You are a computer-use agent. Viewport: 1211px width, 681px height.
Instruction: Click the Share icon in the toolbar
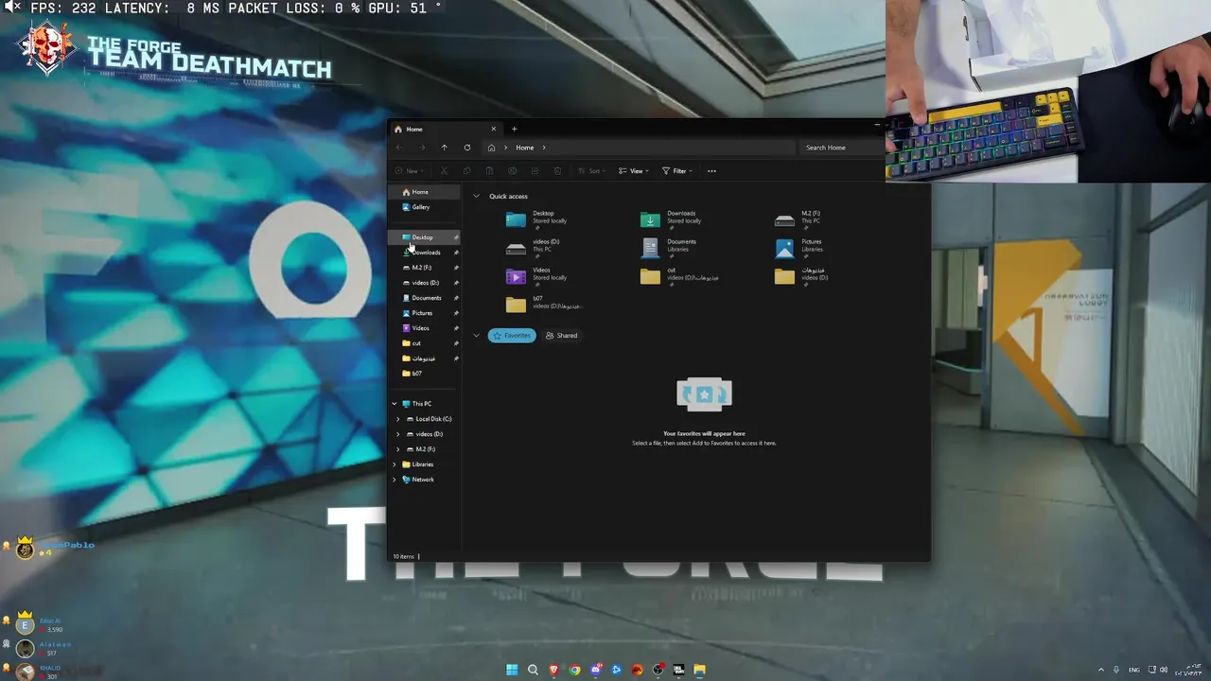535,171
